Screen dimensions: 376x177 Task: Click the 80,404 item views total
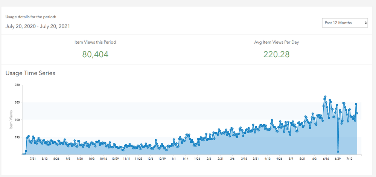[x=95, y=55]
